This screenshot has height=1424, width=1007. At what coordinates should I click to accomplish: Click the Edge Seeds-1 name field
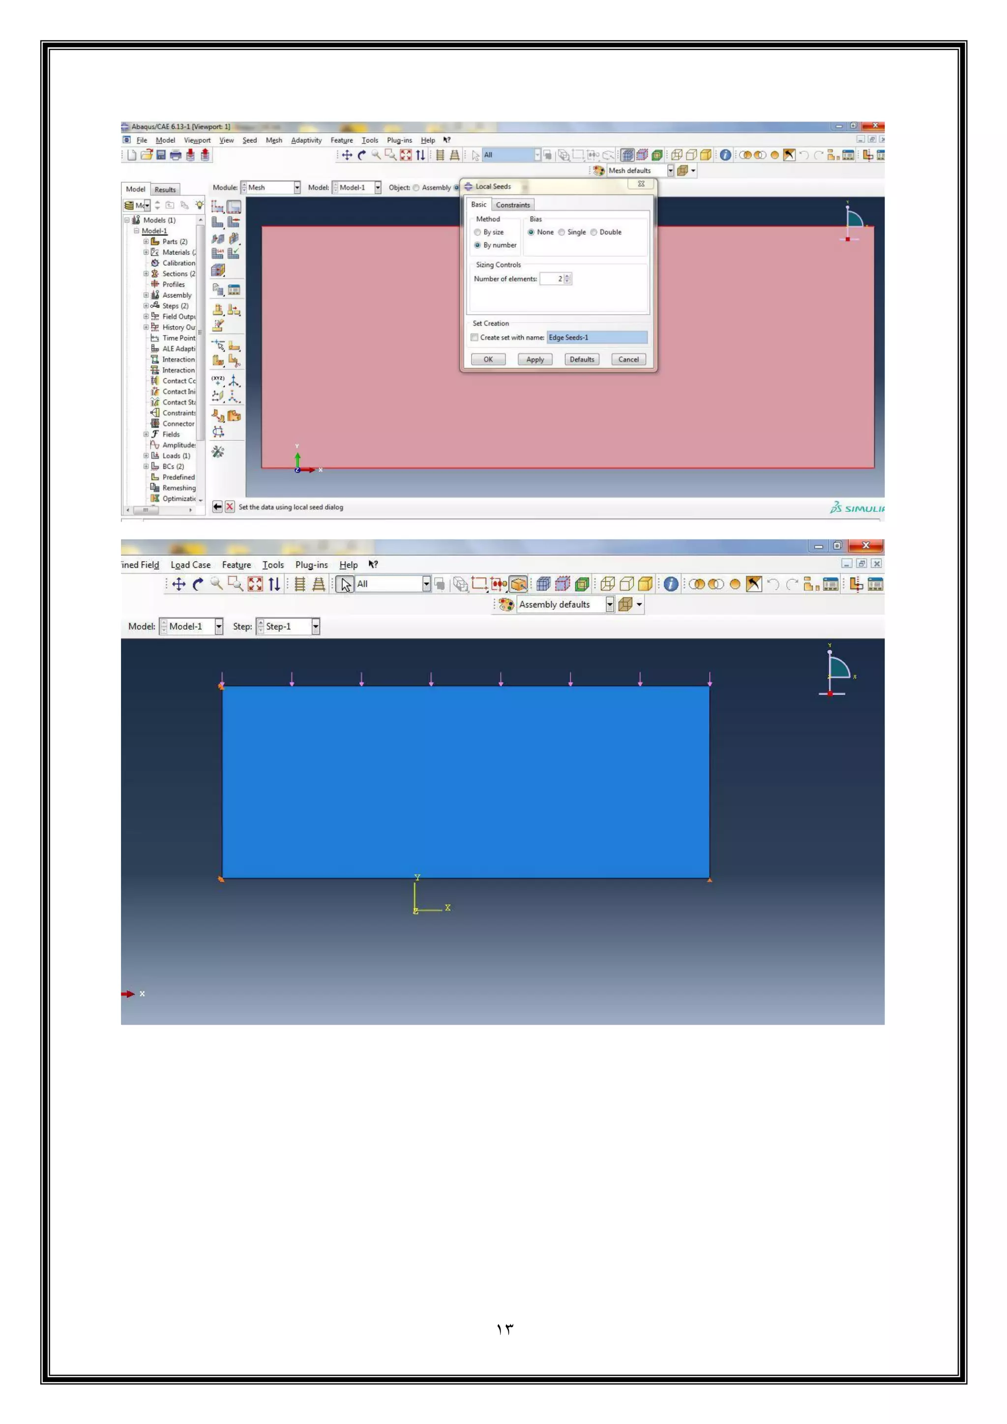(596, 337)
